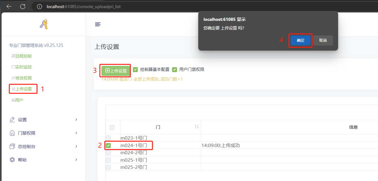Click sort arrows in 门 column header
378x181 pixels.
click(x=197, y=127)
